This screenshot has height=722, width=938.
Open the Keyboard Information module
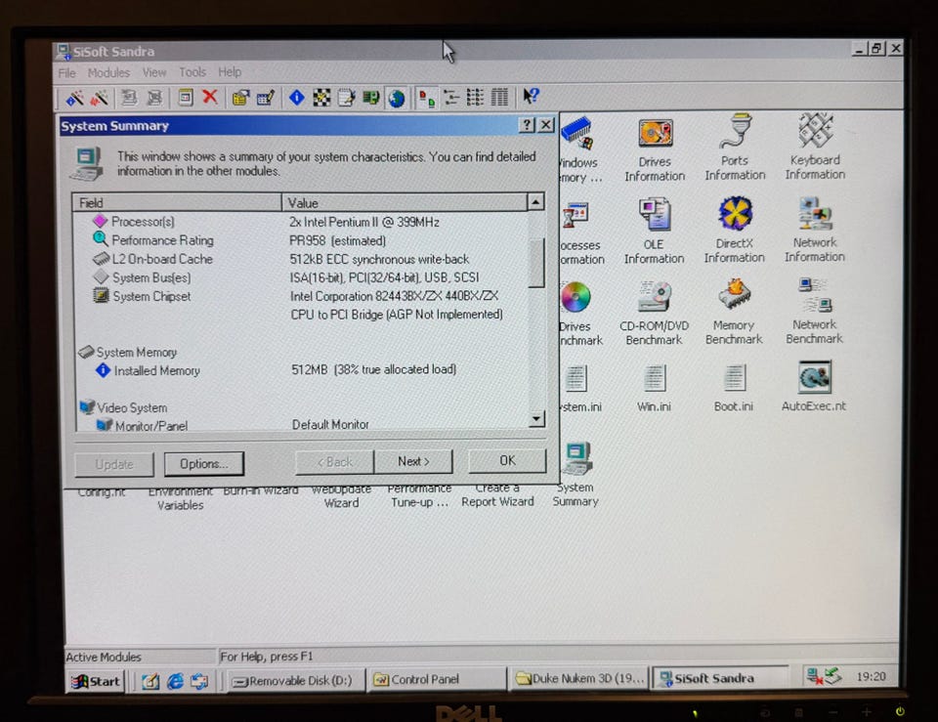(815, 147)
